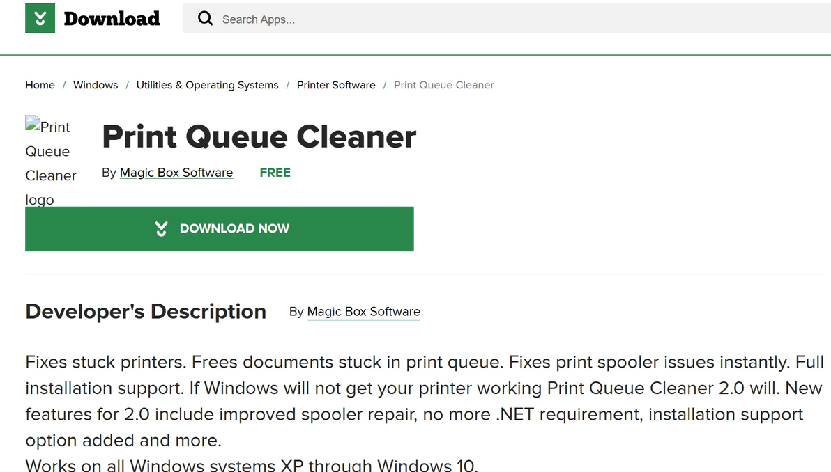This screenshot has height=472, width=831.
Task: Click the "By" text before the title's developer link
Action: (x=109, y=173)
